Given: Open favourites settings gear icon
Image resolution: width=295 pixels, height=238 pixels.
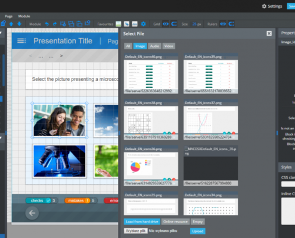Looking at the screenshot, I should pyautogui.click(x=143, y=24).
